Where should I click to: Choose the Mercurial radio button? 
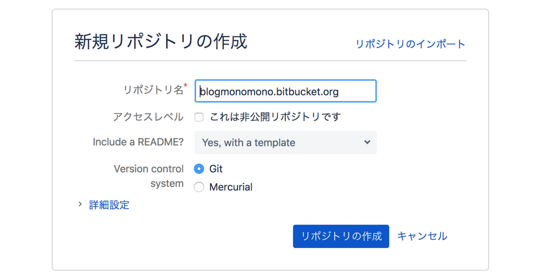click(199, 187)
